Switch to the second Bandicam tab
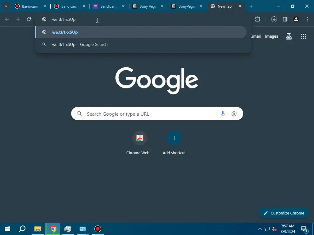The image size is (314, 235). 69,6
